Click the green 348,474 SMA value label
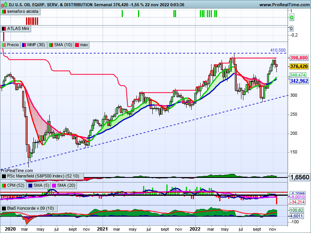311x233 pixels. [298, 75]
